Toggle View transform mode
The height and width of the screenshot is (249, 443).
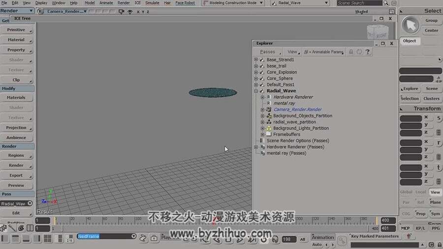coord(435,192)
